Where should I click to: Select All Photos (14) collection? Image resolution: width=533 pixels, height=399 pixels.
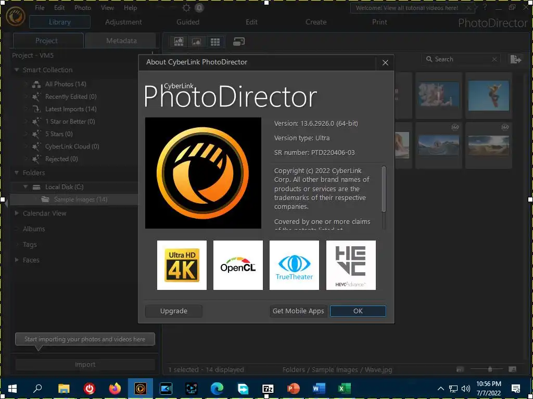(x=66, y=84)
